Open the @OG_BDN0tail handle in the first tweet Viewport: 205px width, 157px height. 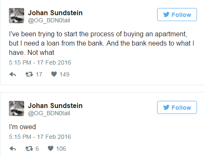49,21
